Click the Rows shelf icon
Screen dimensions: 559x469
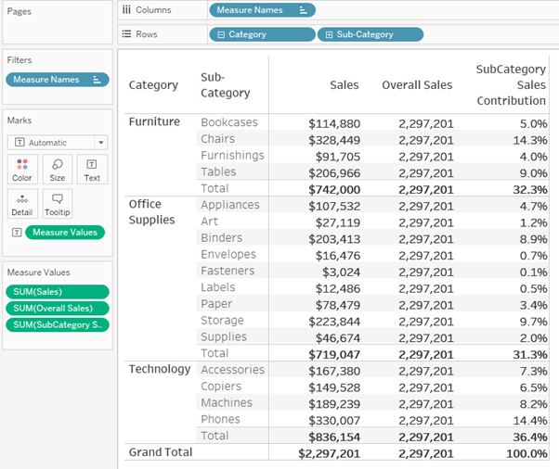tap(126, 34)
